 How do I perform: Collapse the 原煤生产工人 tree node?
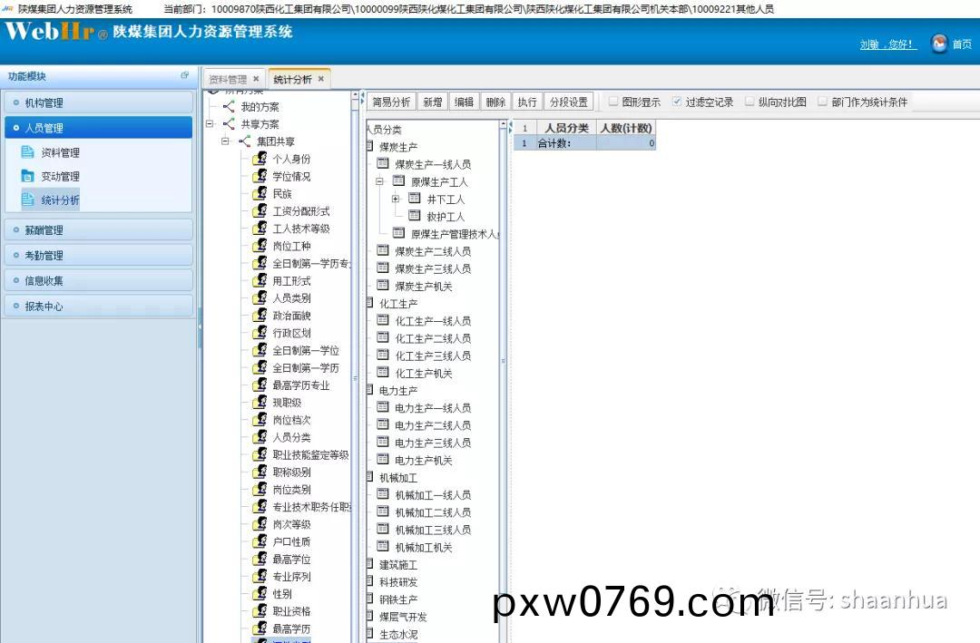[380, 181]
